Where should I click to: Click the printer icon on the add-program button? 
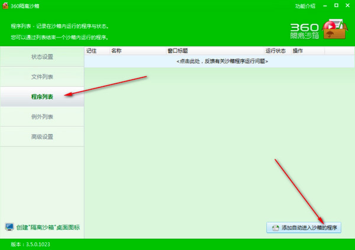(x=275, y=228)
